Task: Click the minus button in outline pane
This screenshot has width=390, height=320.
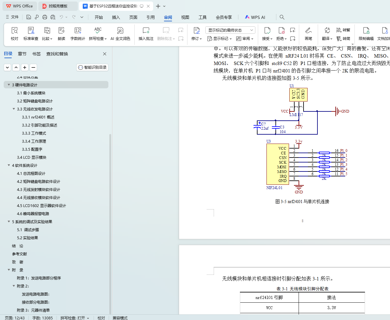Action: (33, 67)
